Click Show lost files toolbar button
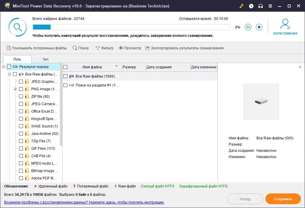305x208 pixels. [36, 48]
